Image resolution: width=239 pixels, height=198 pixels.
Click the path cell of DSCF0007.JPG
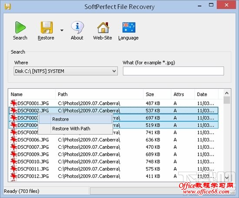click(89, 147)
